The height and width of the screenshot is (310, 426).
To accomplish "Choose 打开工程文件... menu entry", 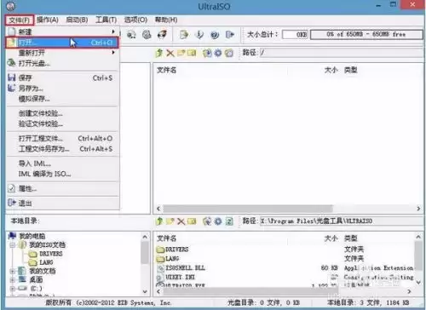I will pos(62,139).
